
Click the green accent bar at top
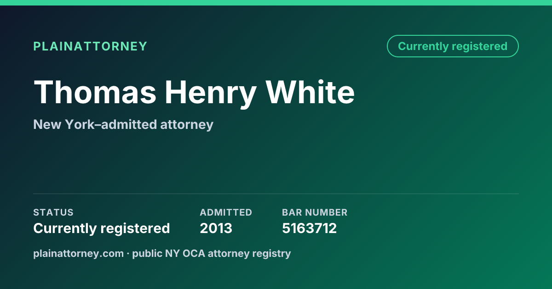[x=276, y=3]
